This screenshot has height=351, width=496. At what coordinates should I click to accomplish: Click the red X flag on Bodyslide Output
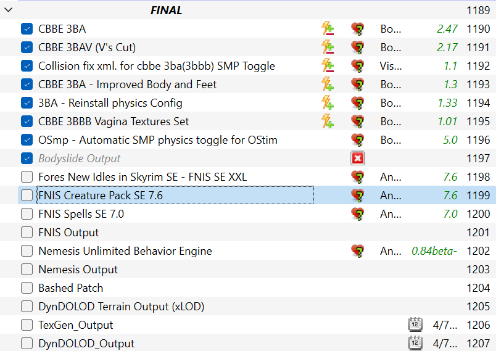click(358, 159)
